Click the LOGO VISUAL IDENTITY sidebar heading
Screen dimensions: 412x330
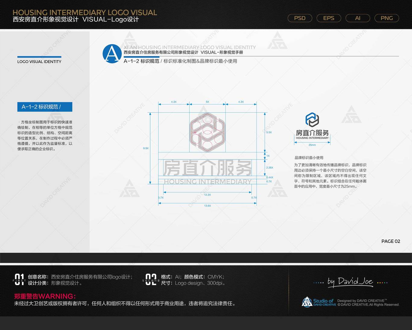(39, 62)
